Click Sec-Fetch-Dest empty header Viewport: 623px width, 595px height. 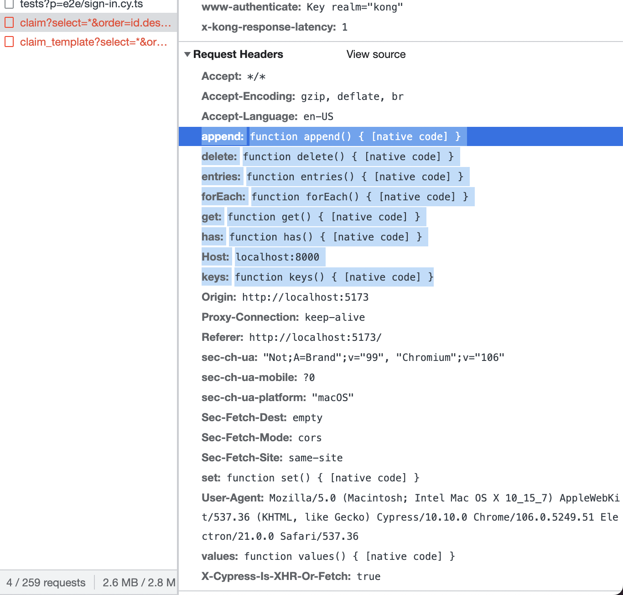coord(262,418)
